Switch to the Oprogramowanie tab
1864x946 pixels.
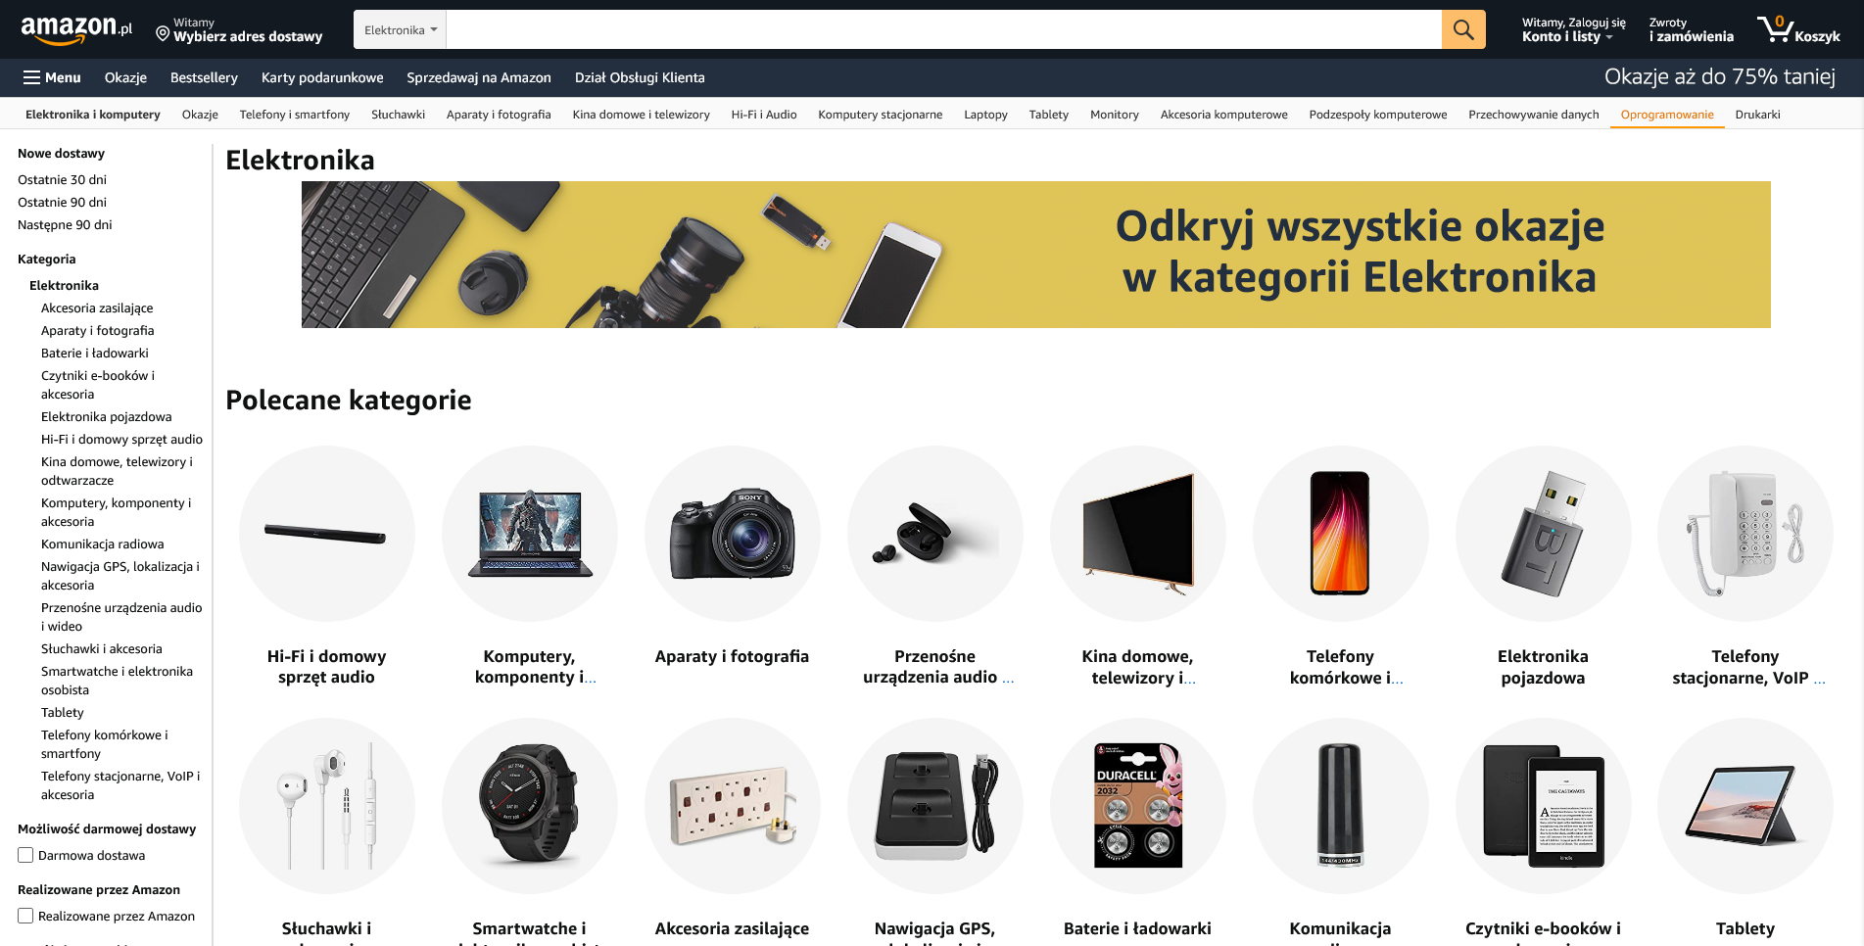1667,115
